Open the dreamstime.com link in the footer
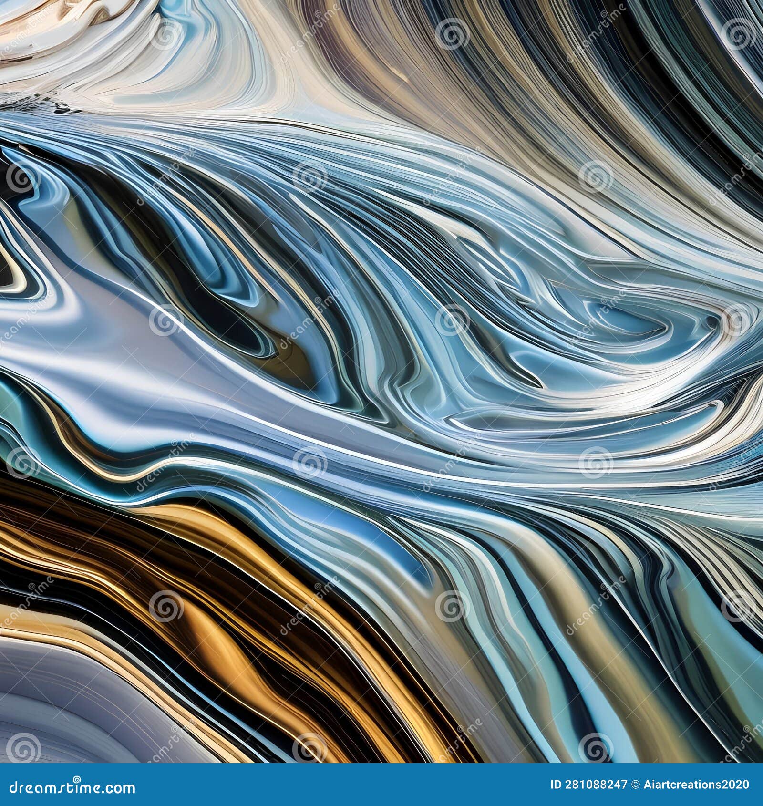Screen dimensions: 763x806 pos(72,788)
